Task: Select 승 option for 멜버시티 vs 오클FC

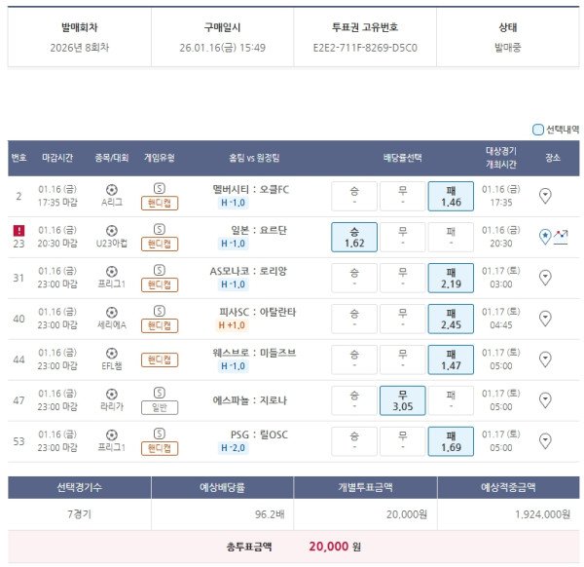Action: 354,197
